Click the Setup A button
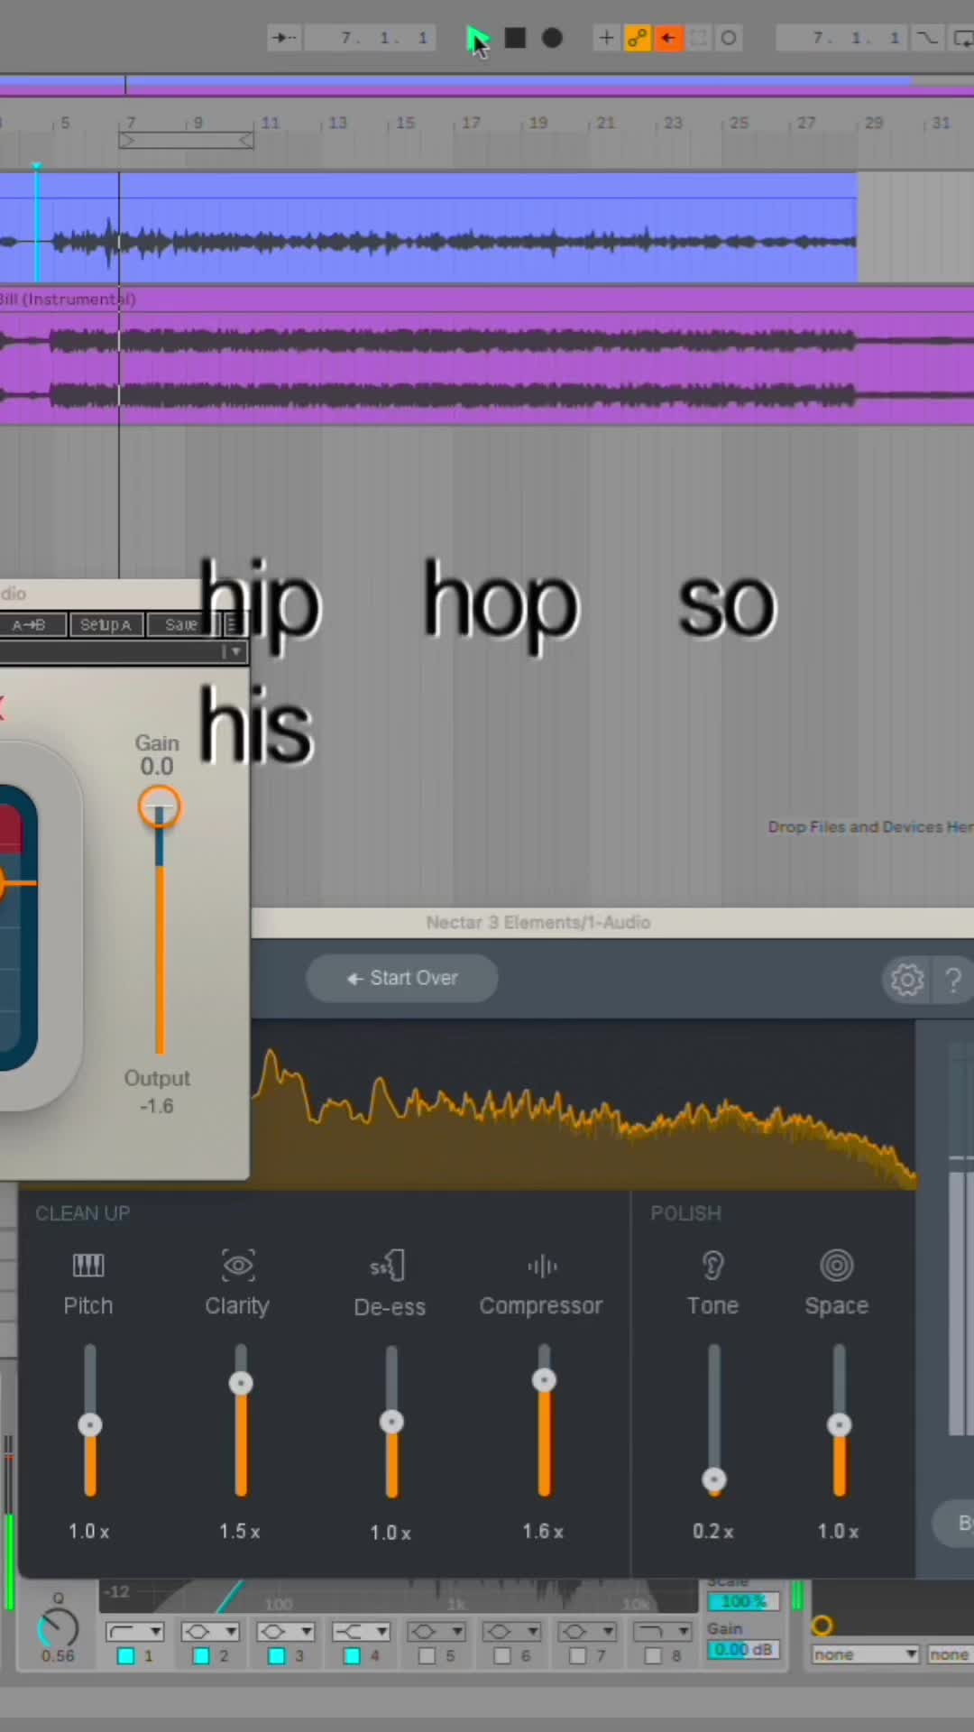974x1732 pixels. [106, 624]
